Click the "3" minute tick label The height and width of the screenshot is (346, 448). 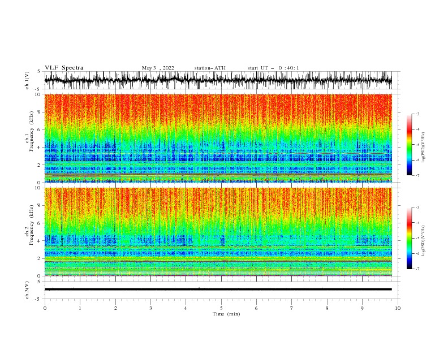(150, 308)
